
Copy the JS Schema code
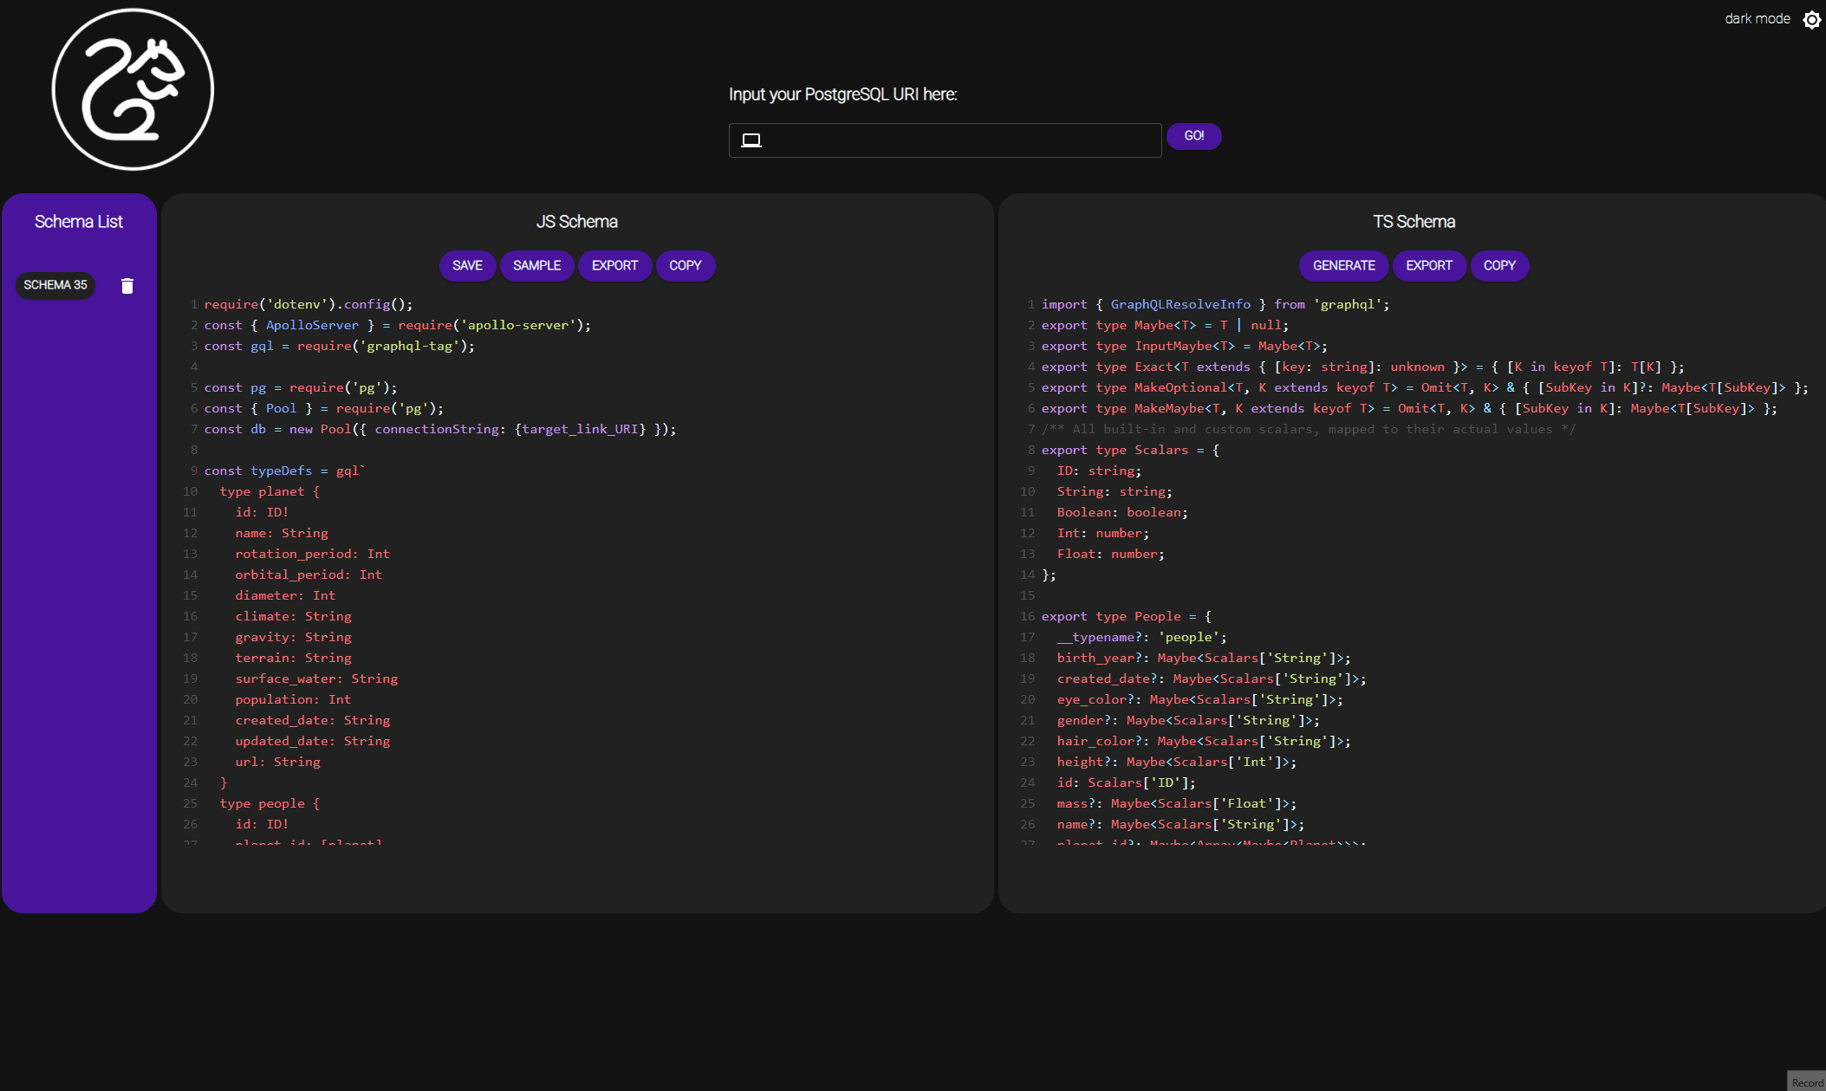[685, 266]
